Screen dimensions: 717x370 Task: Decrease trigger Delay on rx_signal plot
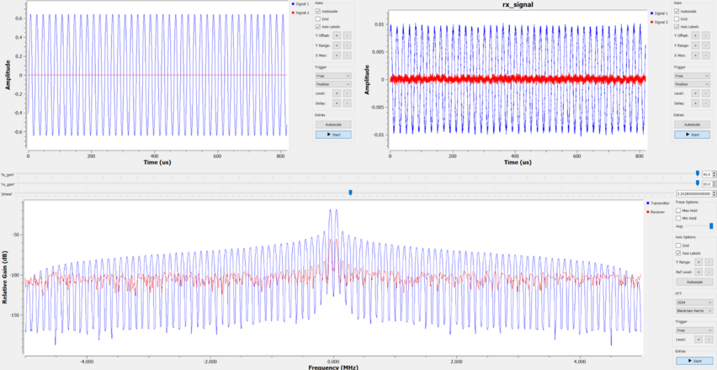705,104
